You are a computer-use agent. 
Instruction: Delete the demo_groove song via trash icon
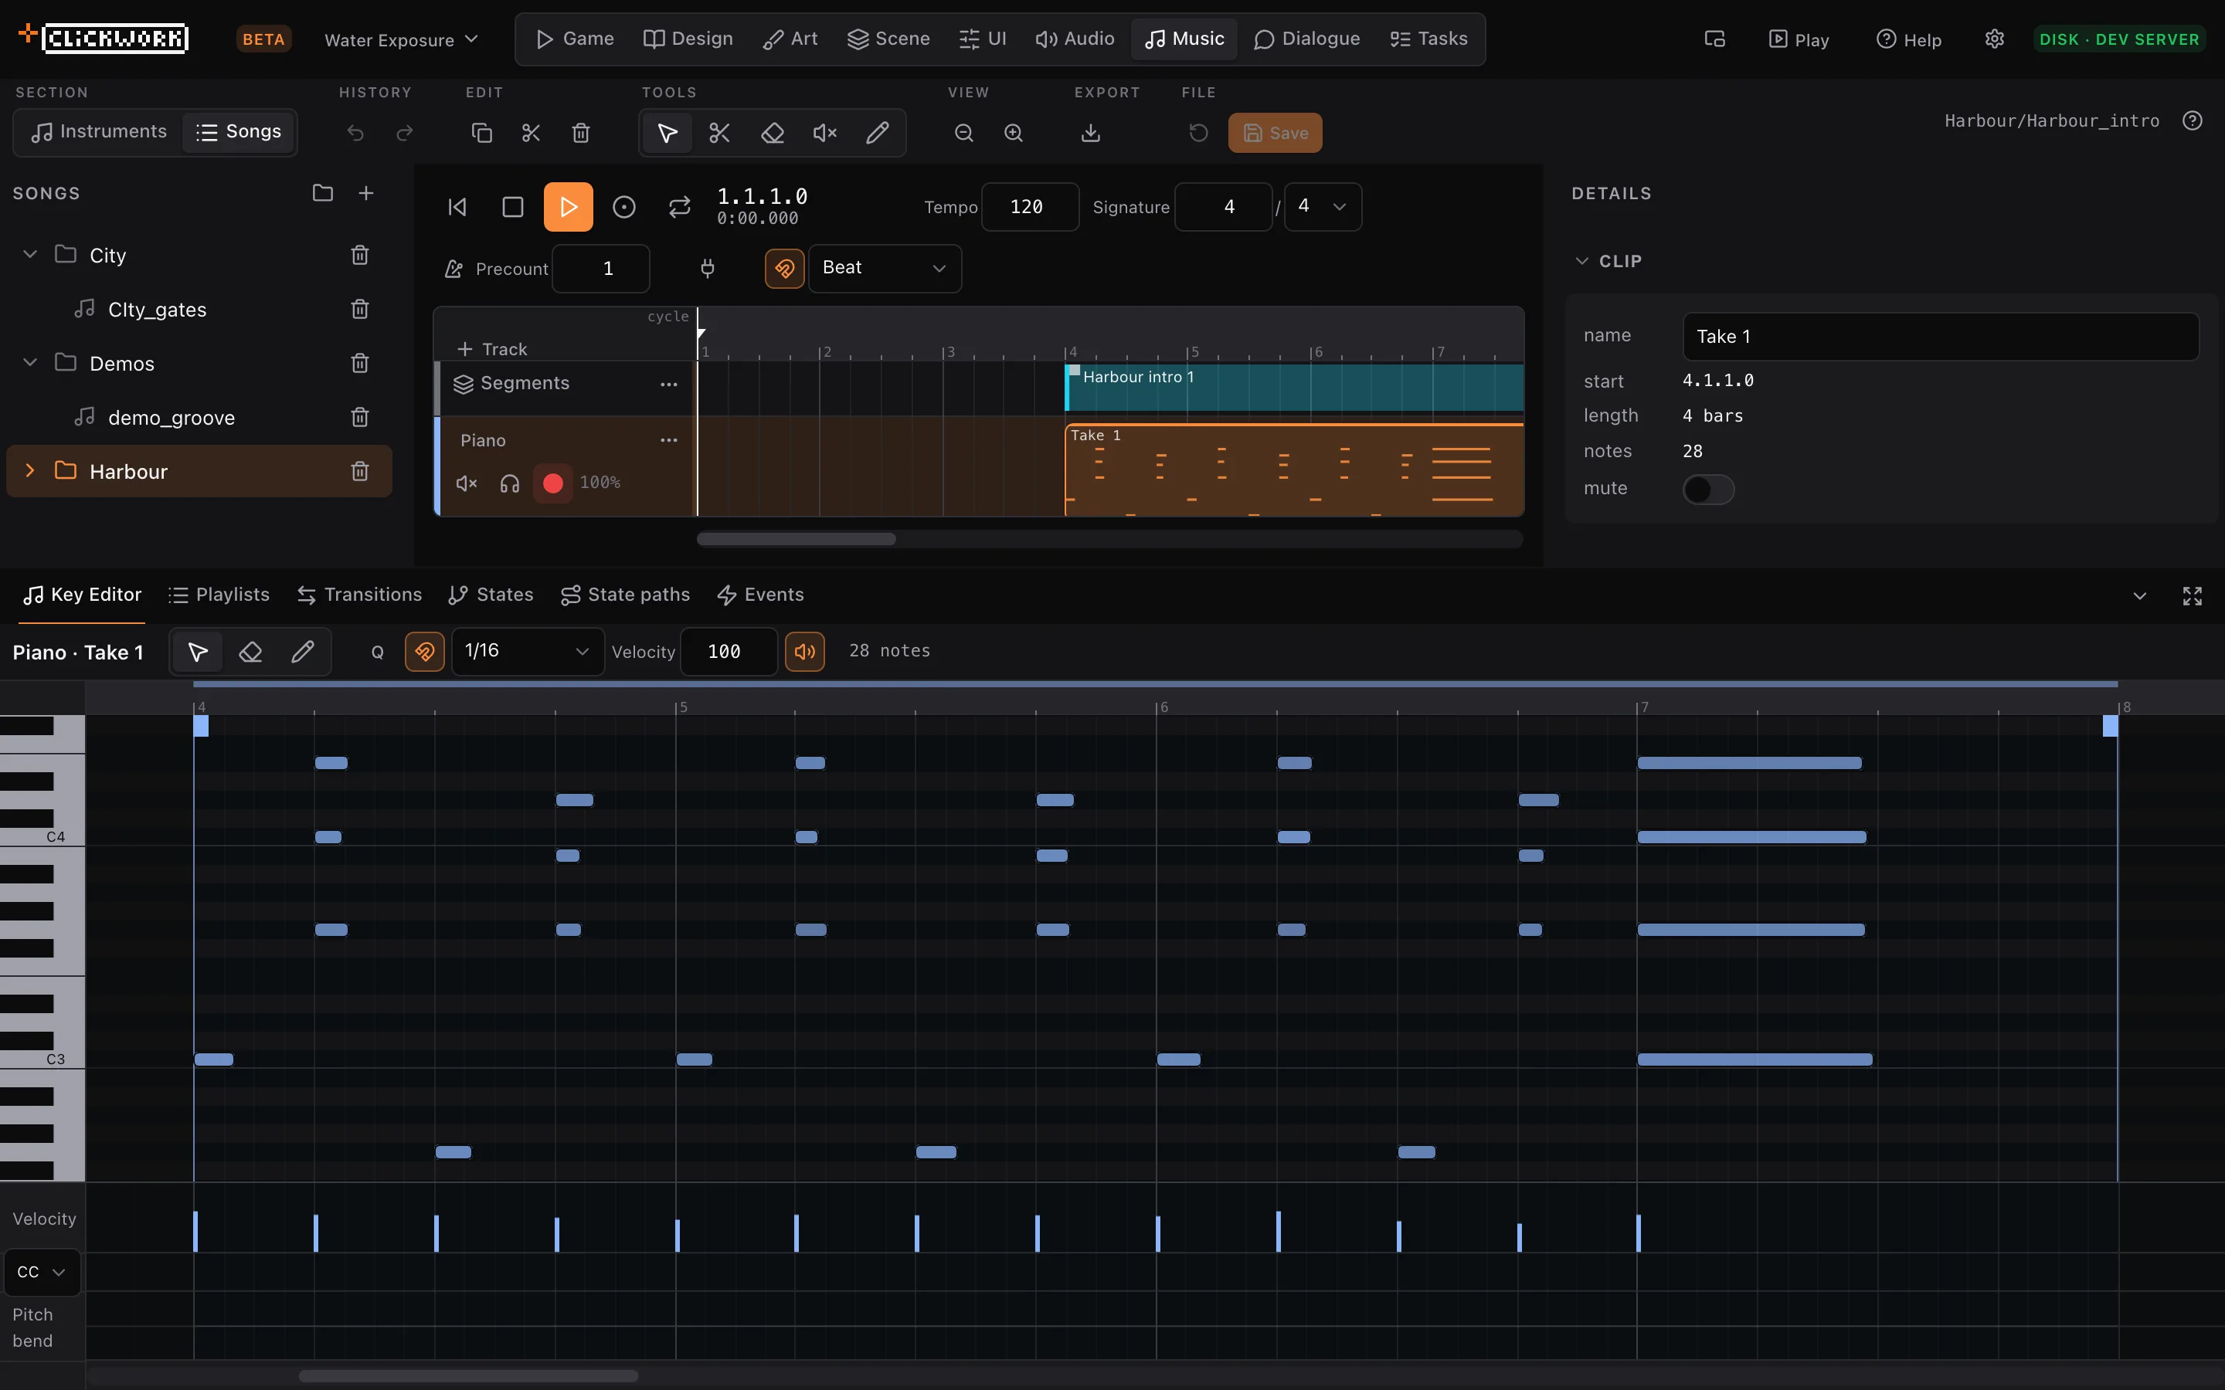359,417
